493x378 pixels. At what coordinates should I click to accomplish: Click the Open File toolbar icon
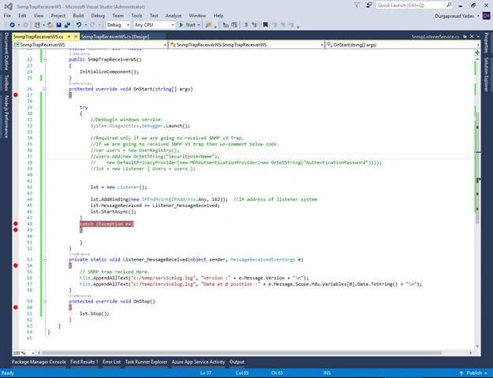[x=50, y=24]
